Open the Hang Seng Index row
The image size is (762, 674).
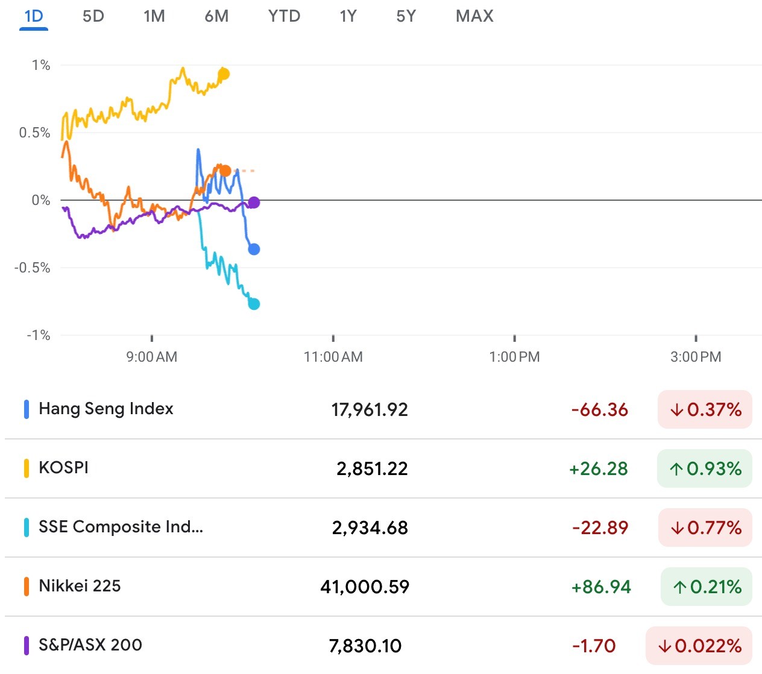click(106, 409)
